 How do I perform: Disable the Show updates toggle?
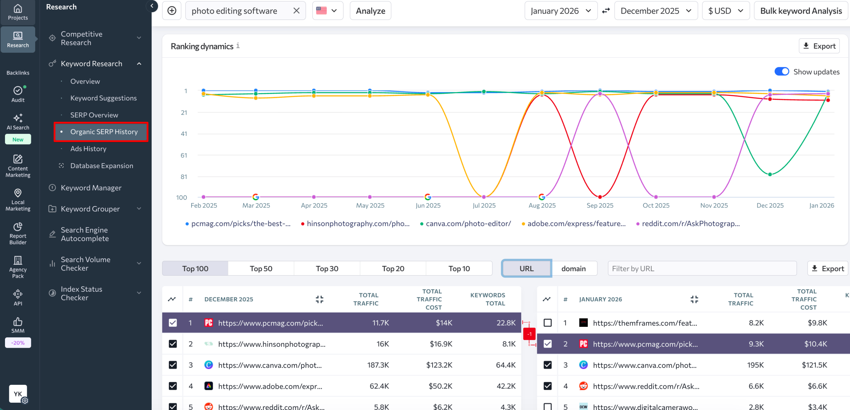click(x=782, y=71)
